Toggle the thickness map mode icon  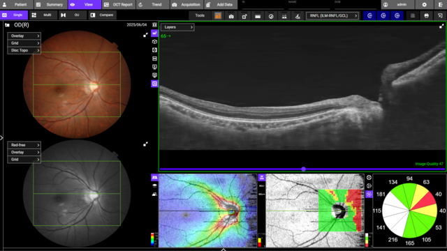coord(154,177)
